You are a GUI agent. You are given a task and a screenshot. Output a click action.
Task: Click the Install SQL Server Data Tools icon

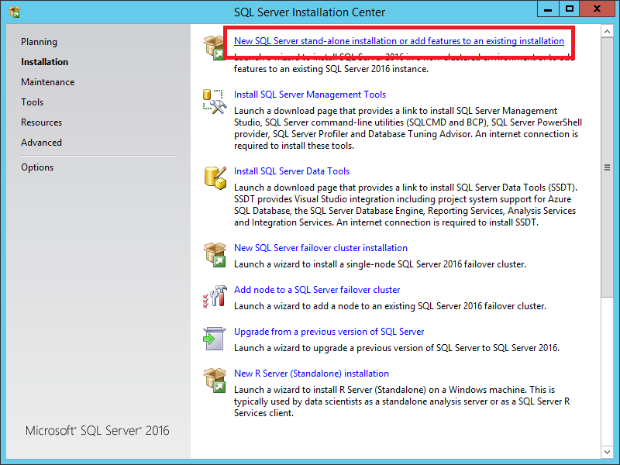coord(214,177)
